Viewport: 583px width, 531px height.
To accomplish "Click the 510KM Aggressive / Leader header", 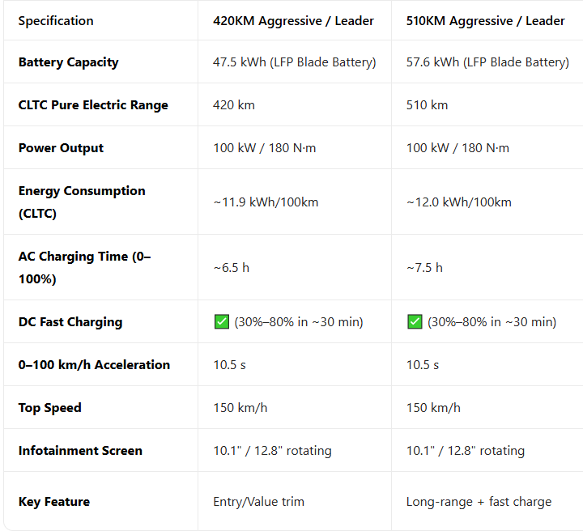I will (x=486, y=21).
